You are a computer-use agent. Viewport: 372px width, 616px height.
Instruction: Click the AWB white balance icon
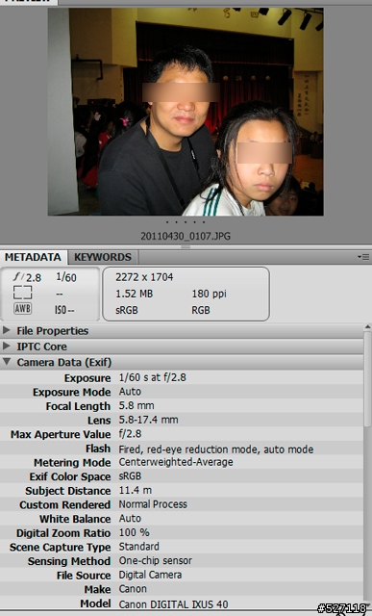22,309
